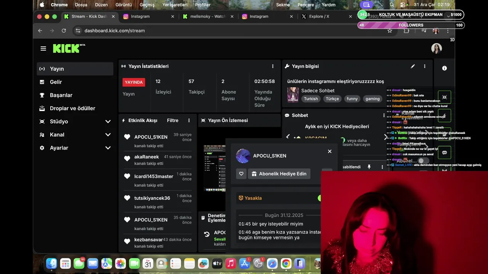Click the Türkçe tag chip
This screenshot has width=488, height=274.
coord(332,99)
